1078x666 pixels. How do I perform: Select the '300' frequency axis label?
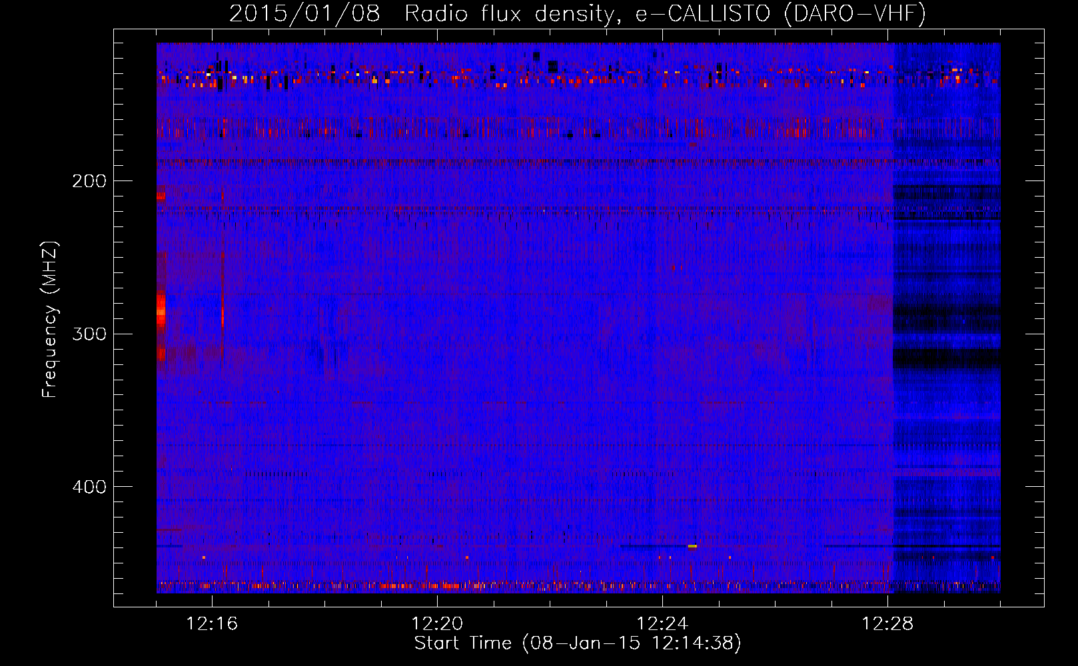[89, 334]
